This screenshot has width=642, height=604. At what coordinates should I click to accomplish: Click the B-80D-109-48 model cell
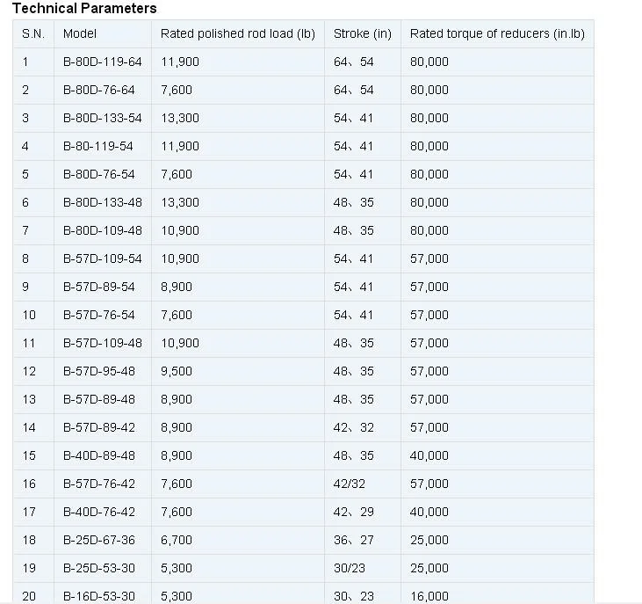pos(102,230)
